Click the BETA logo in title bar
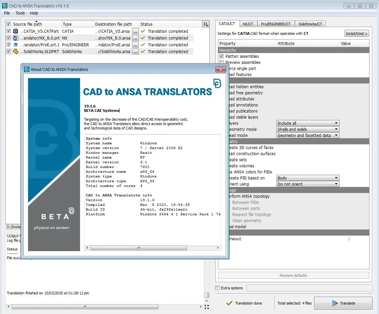The image size is (379, 314). (5, 5)
